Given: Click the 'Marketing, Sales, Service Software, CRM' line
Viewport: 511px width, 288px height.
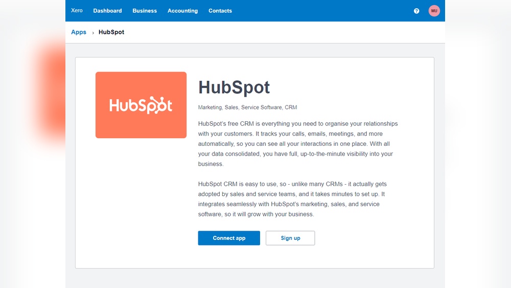Looking at the screenshot, I should 248,107.
